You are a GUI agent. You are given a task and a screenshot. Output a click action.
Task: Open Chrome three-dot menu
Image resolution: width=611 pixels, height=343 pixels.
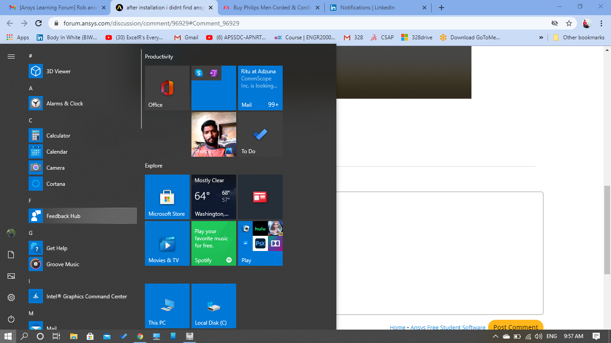602,23
